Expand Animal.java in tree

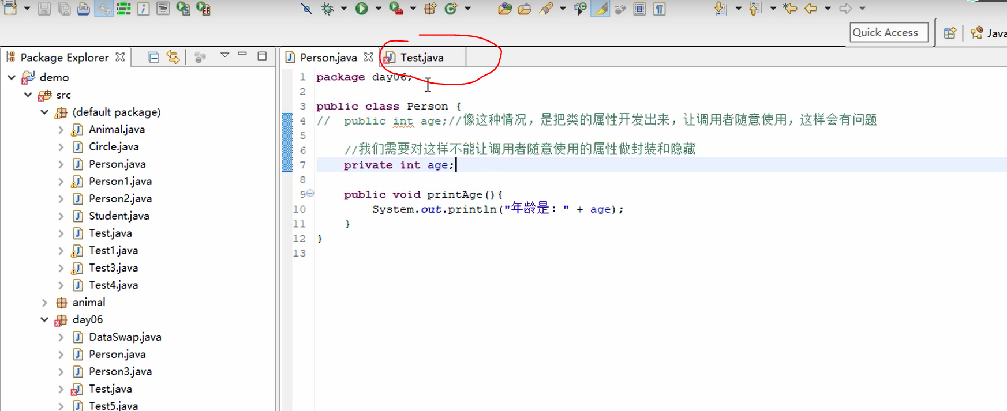[61, 129]
